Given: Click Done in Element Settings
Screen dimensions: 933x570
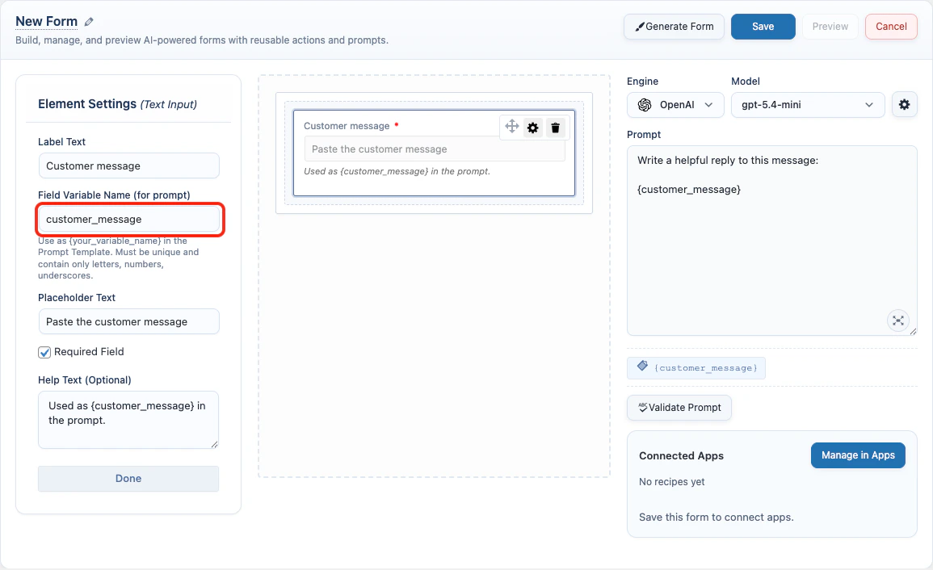Looking at the screenshot, I should click(128, 478).
